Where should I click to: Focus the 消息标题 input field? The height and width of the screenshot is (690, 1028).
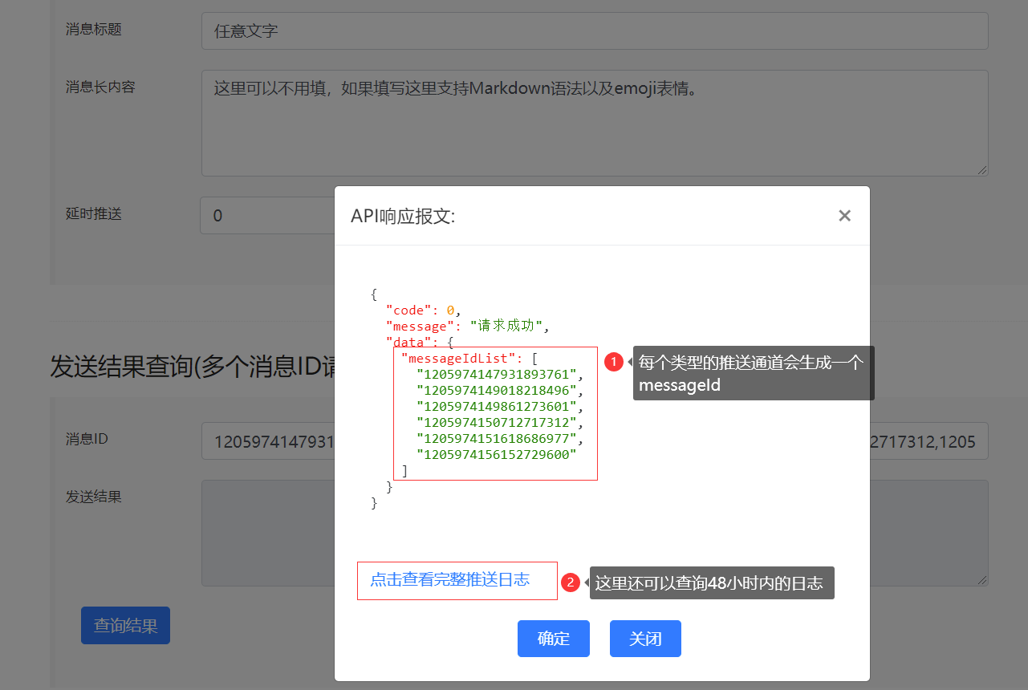(595, 31)
